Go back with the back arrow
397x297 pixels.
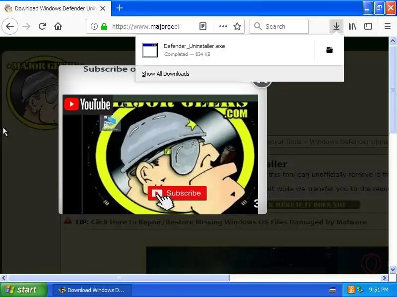click(x=10, y=26)
